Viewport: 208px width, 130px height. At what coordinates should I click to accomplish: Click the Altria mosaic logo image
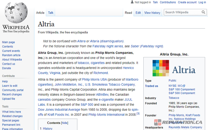click(x=161, y=68)
